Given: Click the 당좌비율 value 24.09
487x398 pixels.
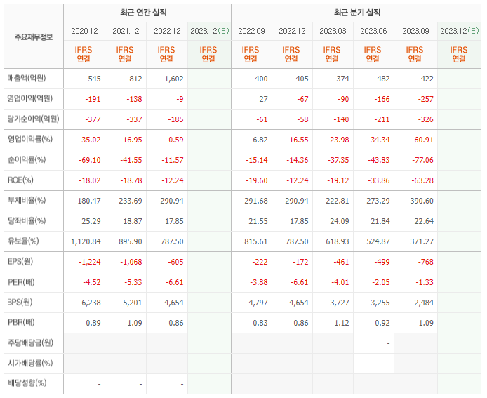Looking at the screenshot, I should [340, 221].
